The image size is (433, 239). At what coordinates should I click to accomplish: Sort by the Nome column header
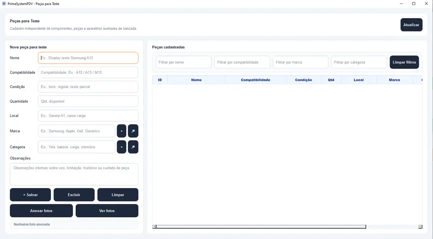click(x=196, y=80)
